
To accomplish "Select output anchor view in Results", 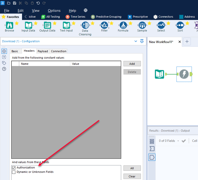I will click(x=152, y=157).
